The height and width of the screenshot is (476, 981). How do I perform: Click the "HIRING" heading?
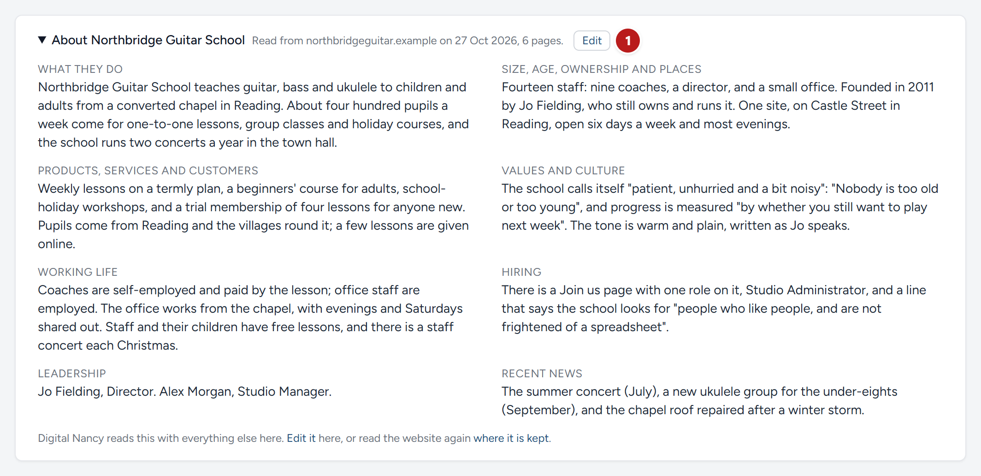tap(521, 272)
